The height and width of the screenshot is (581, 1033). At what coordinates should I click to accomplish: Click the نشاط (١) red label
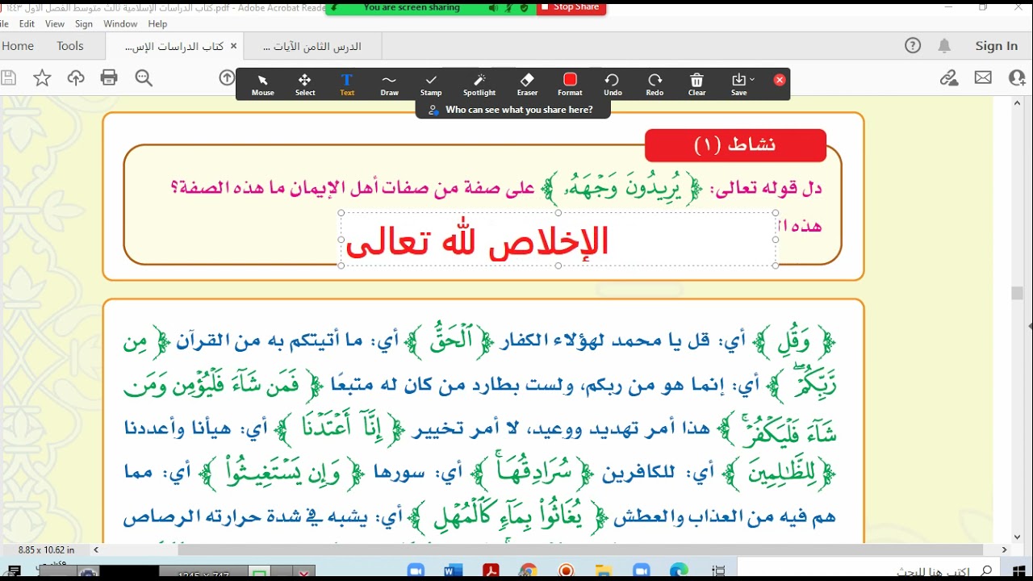735,144
